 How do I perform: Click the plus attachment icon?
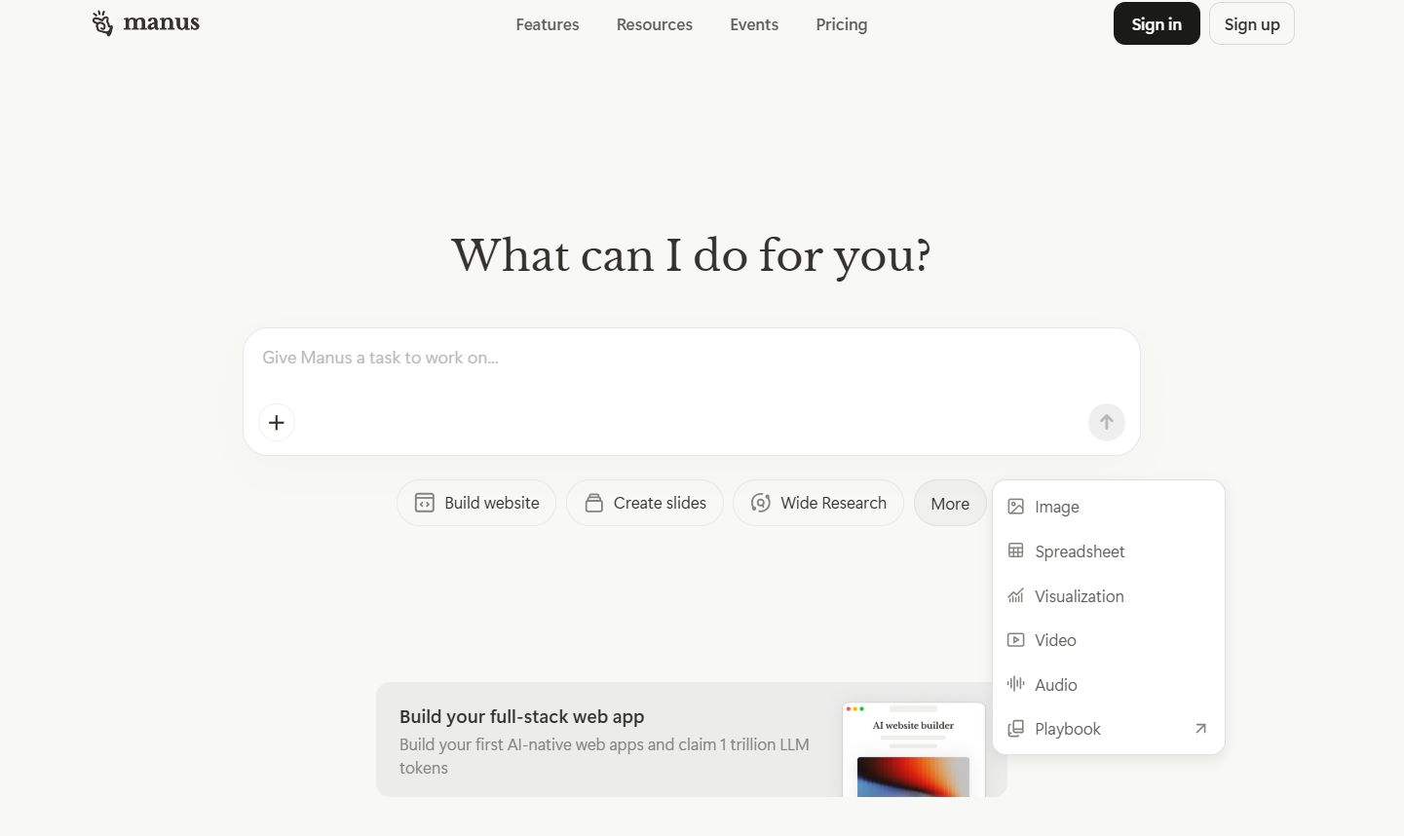(x=276, y=422)
